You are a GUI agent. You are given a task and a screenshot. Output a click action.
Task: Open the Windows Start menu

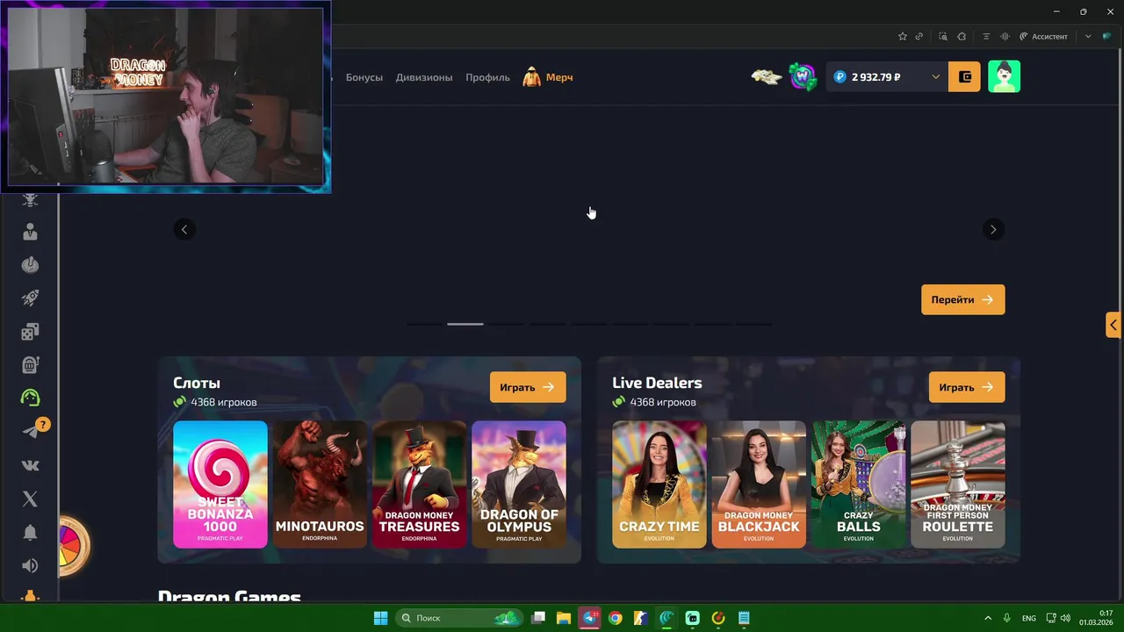tap(381, 618)
